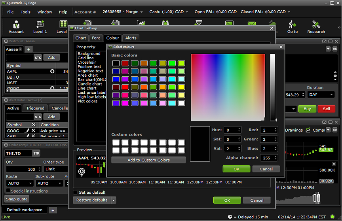Pick the white basic color swatch
The image size is (342, 221).
tap(181, 103)
